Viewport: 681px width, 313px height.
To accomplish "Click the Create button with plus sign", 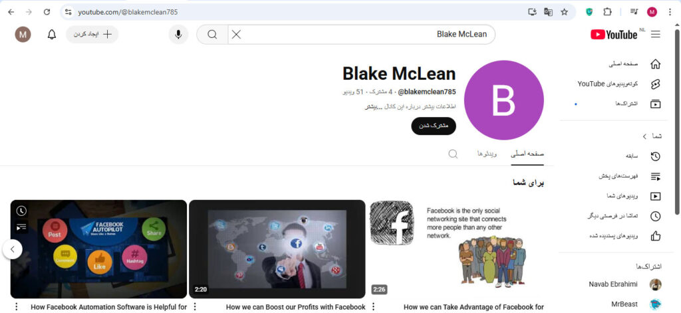I will [92, 35].
